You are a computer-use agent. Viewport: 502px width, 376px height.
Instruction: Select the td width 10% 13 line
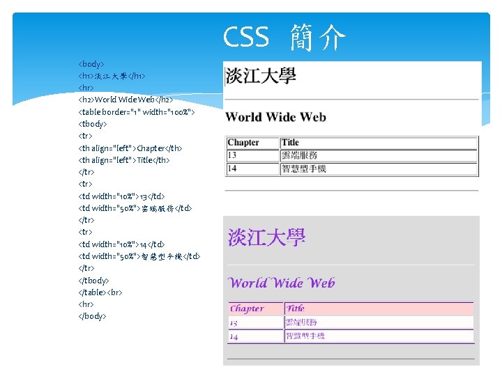pyautogui.click(x=121, y=196)
